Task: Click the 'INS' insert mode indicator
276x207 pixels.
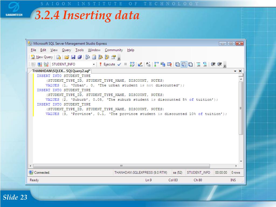Action: [x=233, y=180]
